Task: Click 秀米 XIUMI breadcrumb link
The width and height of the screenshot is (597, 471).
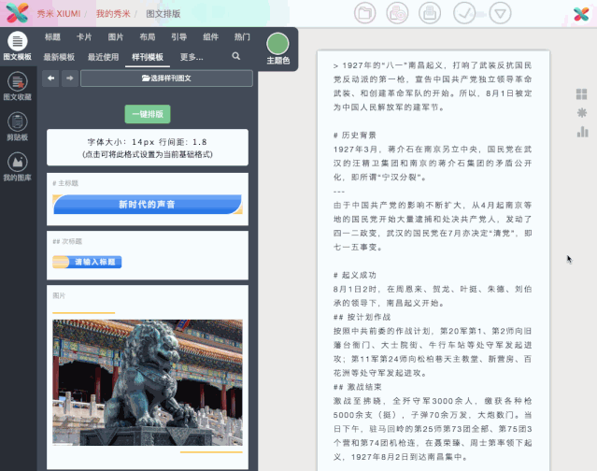Action: [59, 14]
